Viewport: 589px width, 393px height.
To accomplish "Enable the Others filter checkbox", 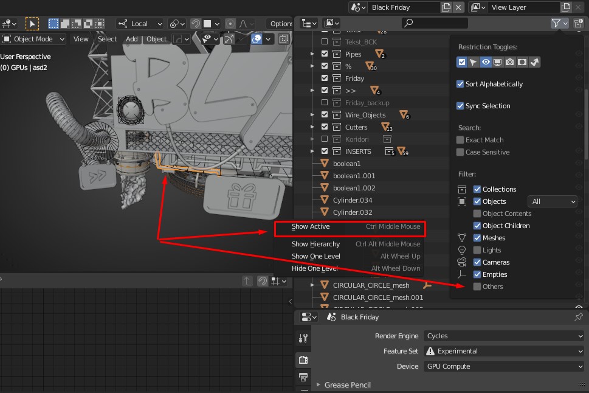I will pos(477,287).
